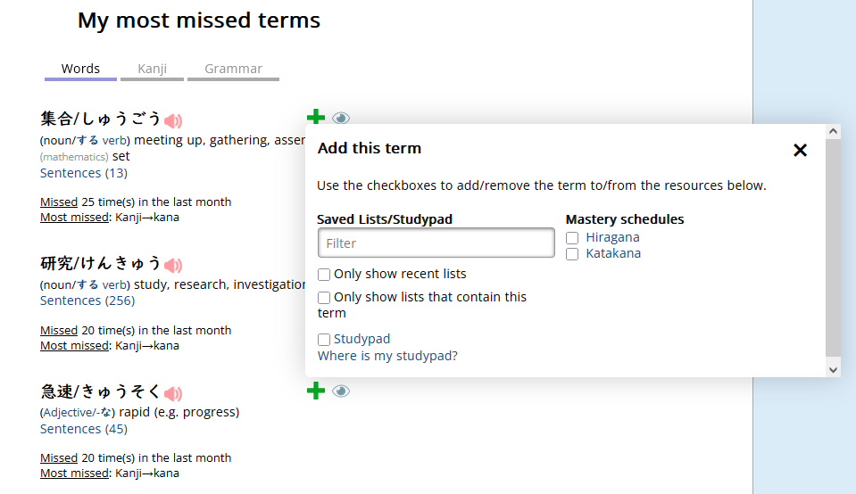Click green plus icon next to 急速
The height and width of the screenshot is (494, 856).
[316, 391]
